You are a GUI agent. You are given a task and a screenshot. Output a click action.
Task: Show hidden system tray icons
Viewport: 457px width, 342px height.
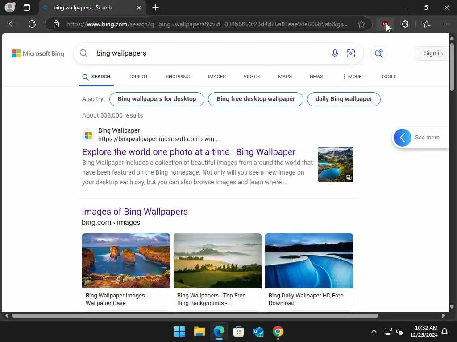[x=374, y=331]
